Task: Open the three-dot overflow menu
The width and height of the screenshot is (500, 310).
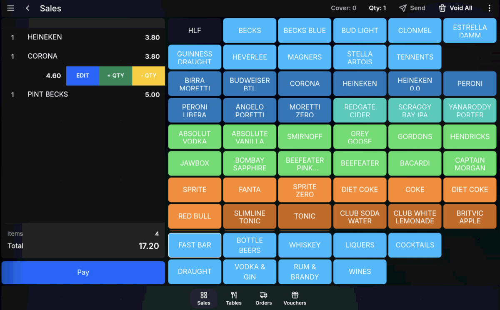Action: 490,8
